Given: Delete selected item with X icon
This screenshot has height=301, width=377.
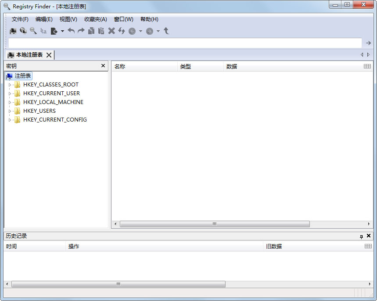Looking at the screenshot, I should (111, 31).
